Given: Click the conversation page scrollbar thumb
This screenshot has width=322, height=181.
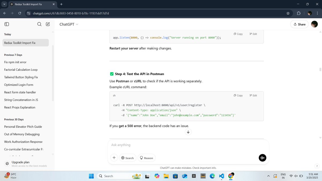Looking at the screenshot, I should [x=320, y=70].
